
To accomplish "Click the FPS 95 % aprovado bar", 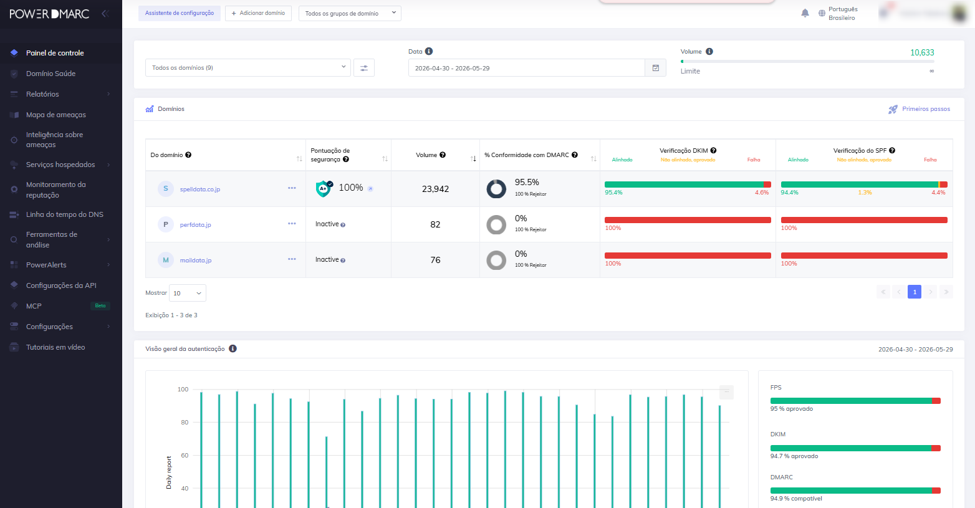I will tap(855, 401).
